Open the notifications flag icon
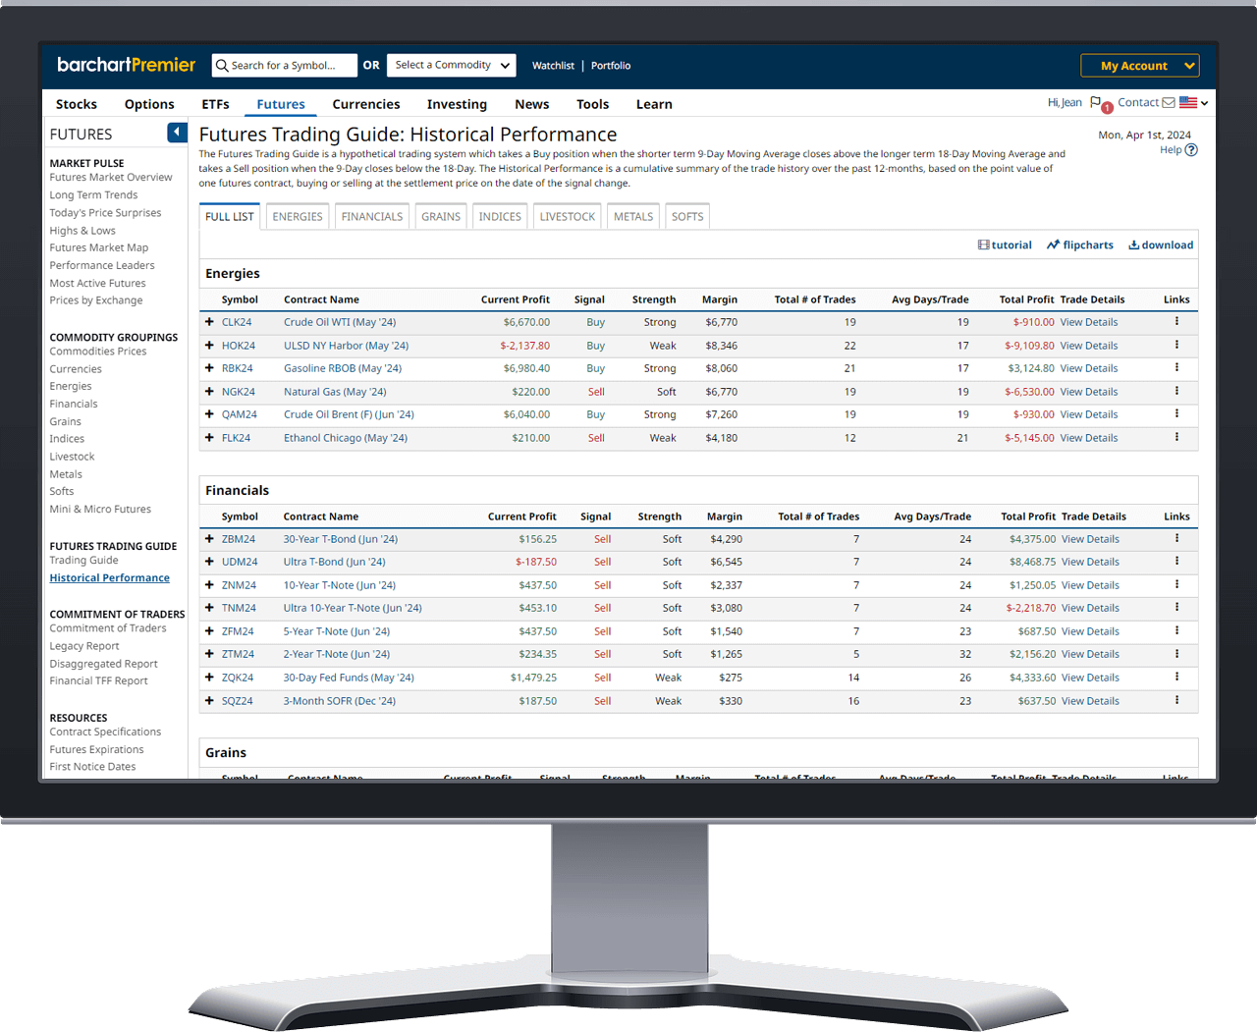1257x1033 pixels. tap(1096, 102)
